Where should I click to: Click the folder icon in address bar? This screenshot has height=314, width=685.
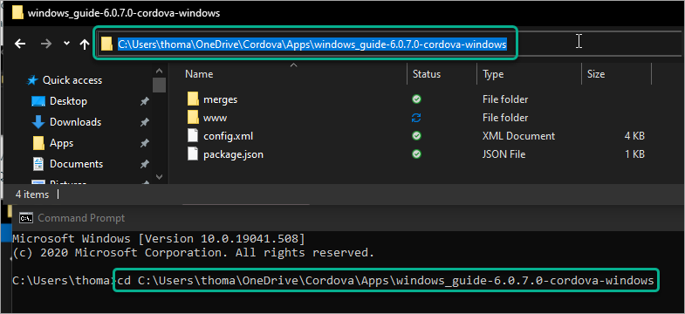[106, 44]
